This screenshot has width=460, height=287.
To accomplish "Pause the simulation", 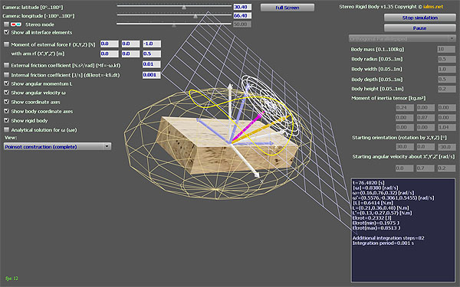I will coord(420,28).
